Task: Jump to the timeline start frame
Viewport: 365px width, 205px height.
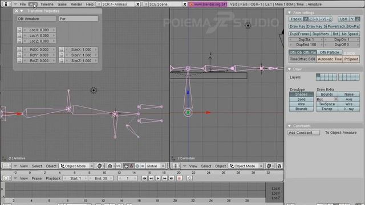Action: coord(144,178)
